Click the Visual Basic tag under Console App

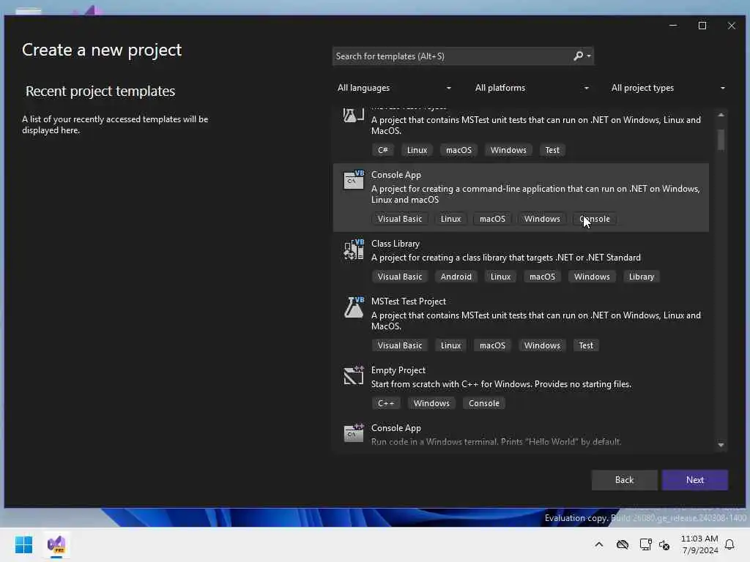tap(400, 219)
